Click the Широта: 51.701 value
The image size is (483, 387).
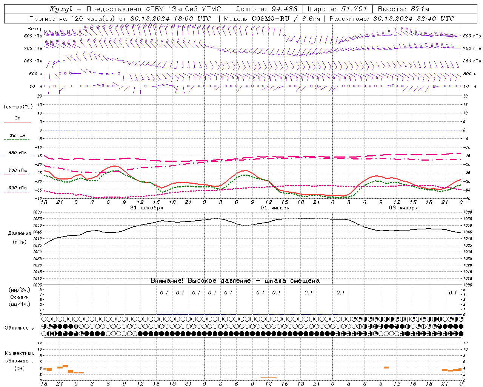[337, 9]
